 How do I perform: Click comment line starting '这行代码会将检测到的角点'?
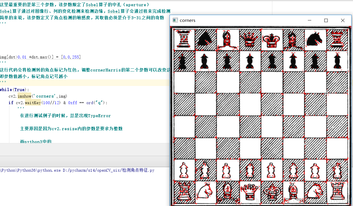coord(85,70)
